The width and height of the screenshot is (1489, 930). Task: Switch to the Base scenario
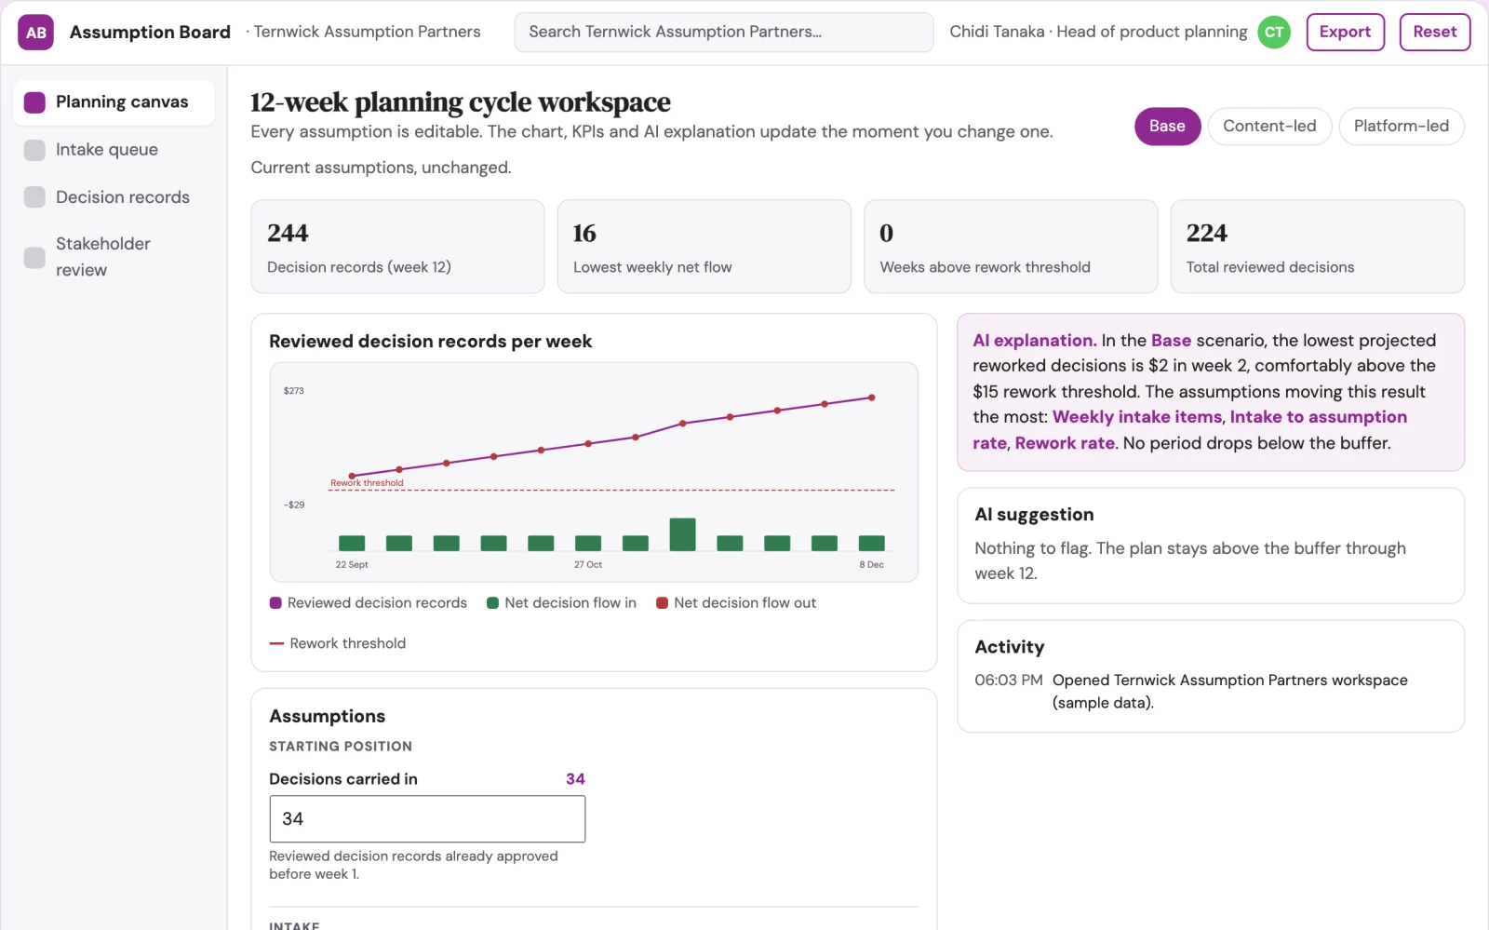click(x=1167, y=127)
